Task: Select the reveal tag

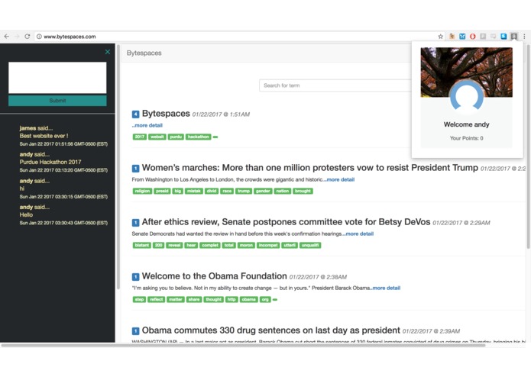Action: [x=174, y=245]
